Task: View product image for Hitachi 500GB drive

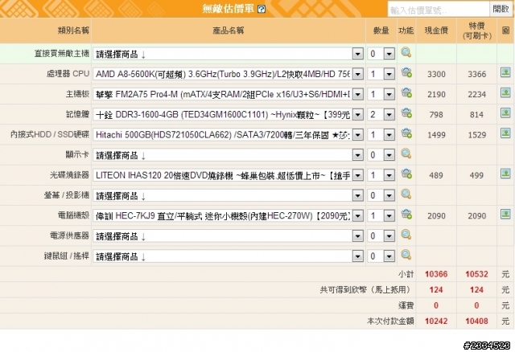Action: [505, 133]
